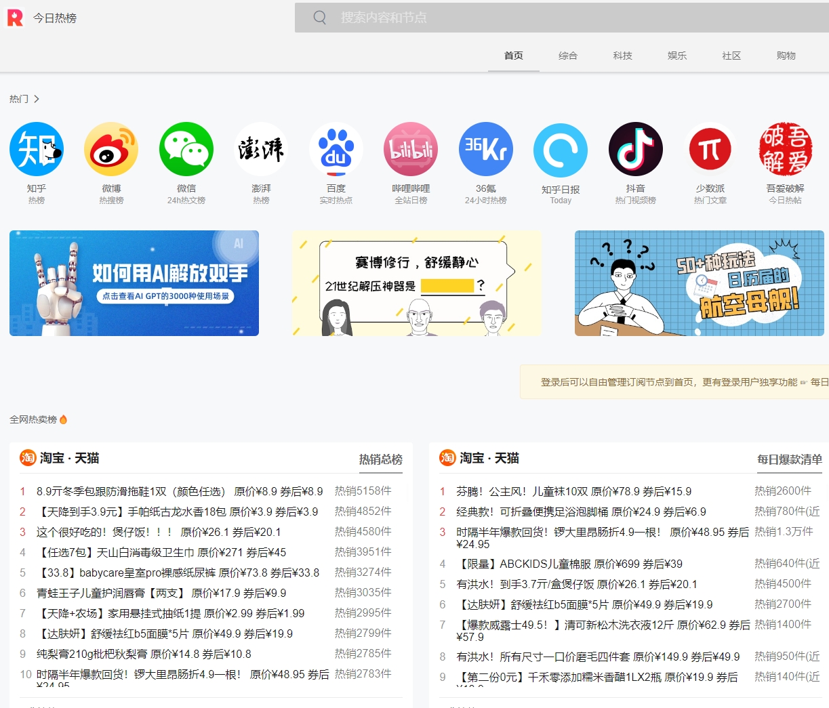
Task: Open the 澎湃 热榜 icon
Action: (261, 149)
